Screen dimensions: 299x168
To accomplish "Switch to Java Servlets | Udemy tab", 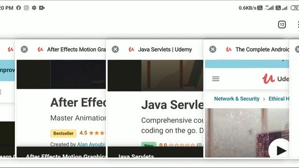I will pyautogui.click(x=165, y=49).
